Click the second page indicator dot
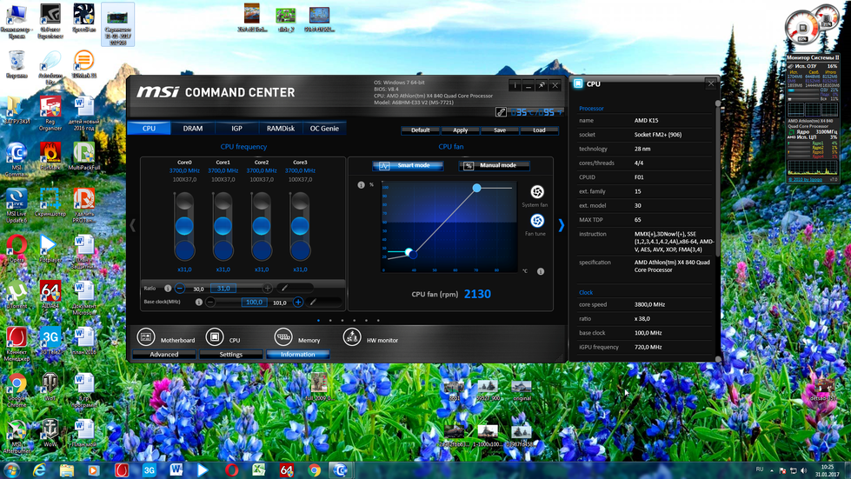The image size is (851, 479). click(x=330, y=321)
